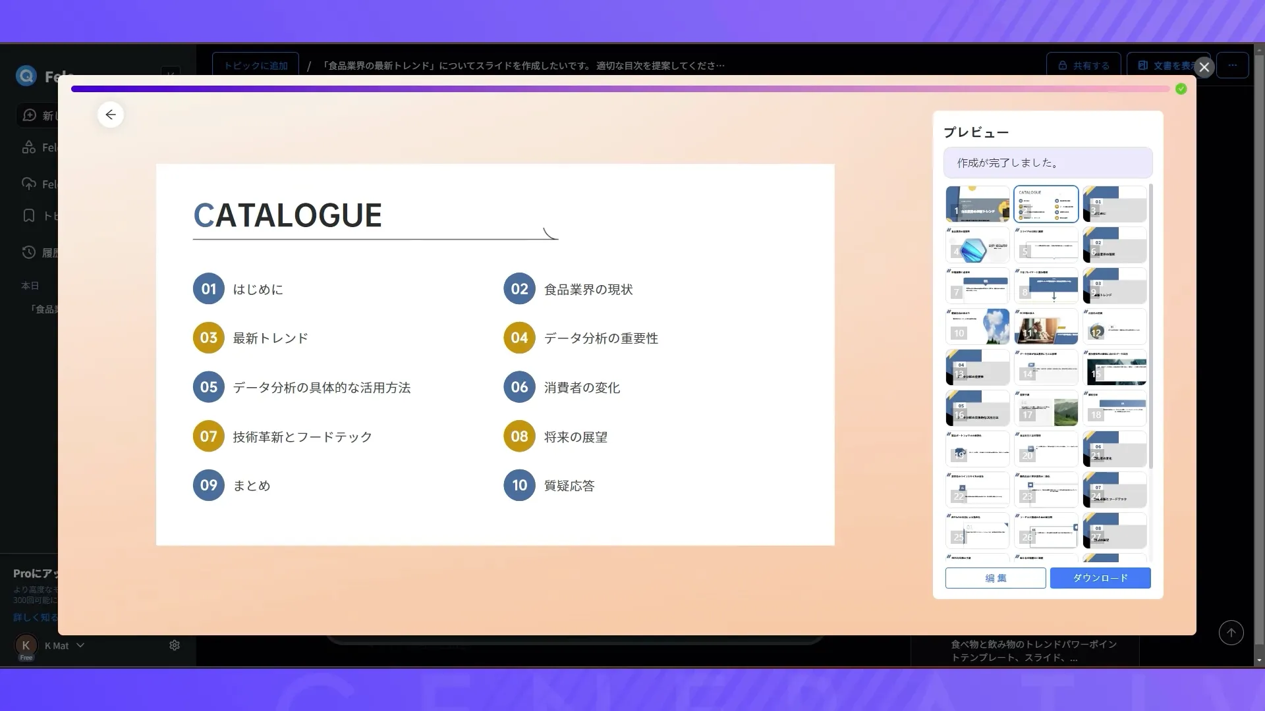
Task: Click the scroll-to-top arrow button
Action: [1231, 633]
